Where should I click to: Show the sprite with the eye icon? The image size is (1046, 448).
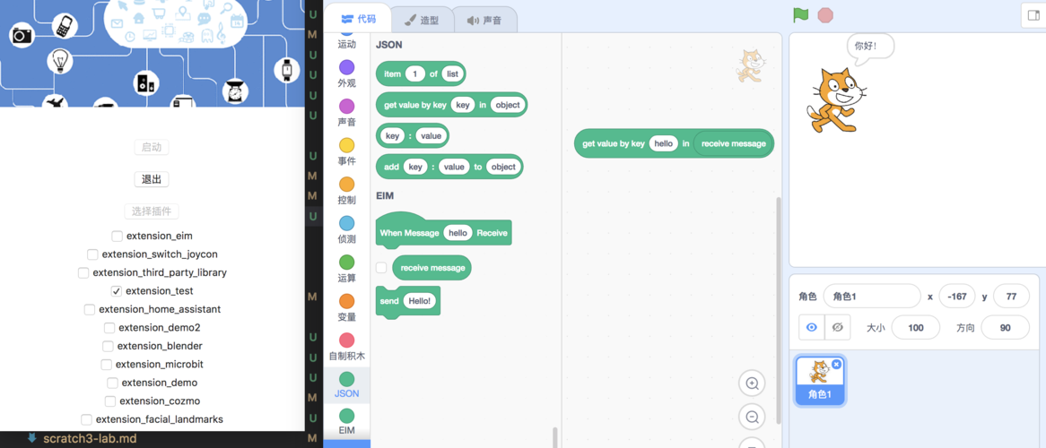click(x=812, y=327)
